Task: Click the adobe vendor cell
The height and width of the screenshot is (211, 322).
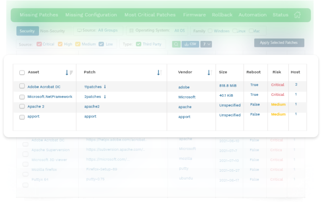Action: coord(184,87)
